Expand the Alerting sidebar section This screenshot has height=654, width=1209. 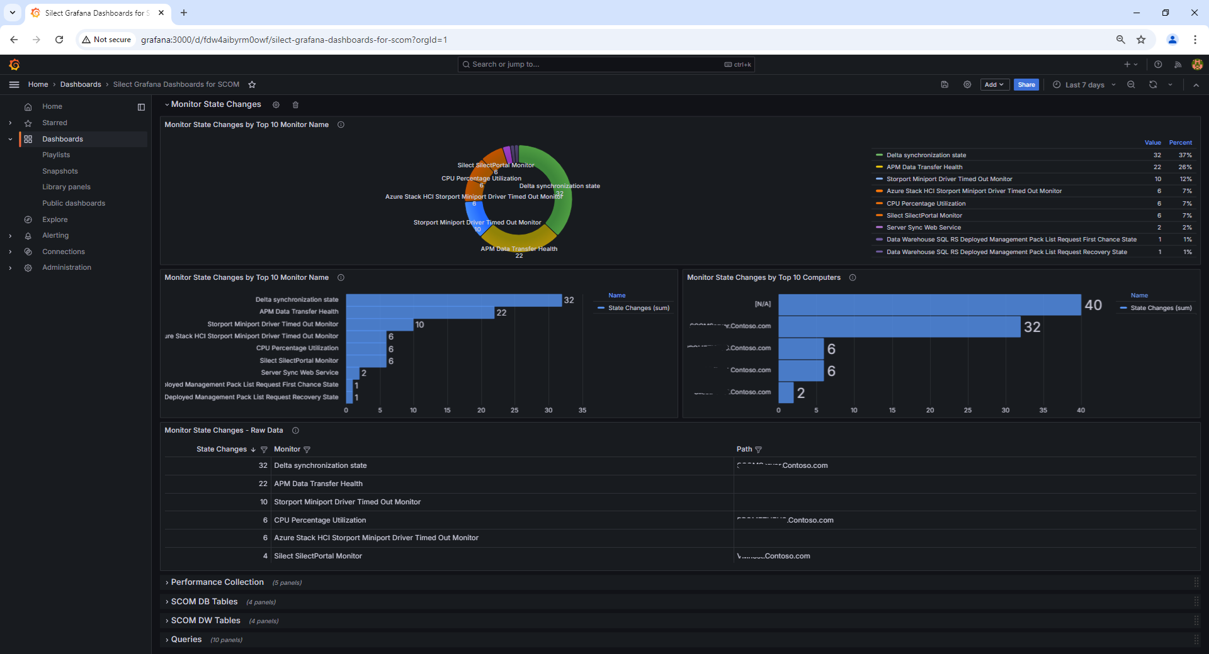pos(10,236)
